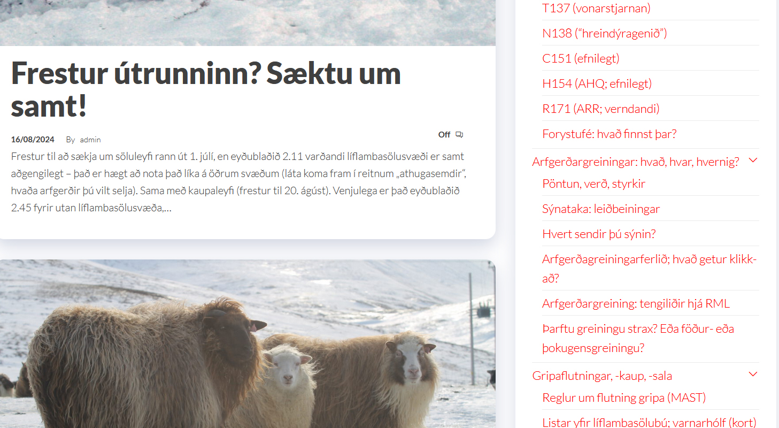Collapse the Arfgerðargreiningar section chevron
Image resolution: width=779 pixels, height=428 pixels.
click(753, 160)
